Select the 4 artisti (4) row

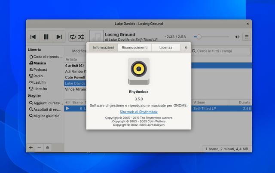76,65
